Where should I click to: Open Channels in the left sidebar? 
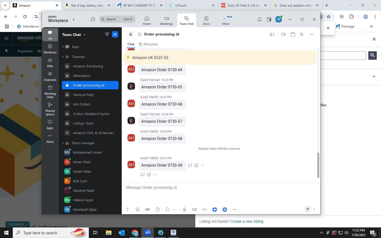coord(50,76)
